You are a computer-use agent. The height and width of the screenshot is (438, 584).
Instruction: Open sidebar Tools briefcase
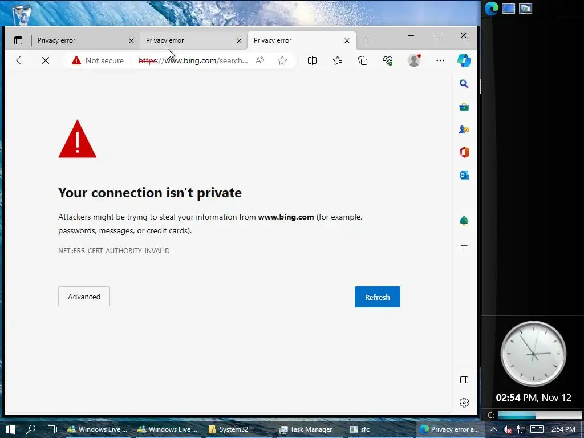click(x=464, y=107)
